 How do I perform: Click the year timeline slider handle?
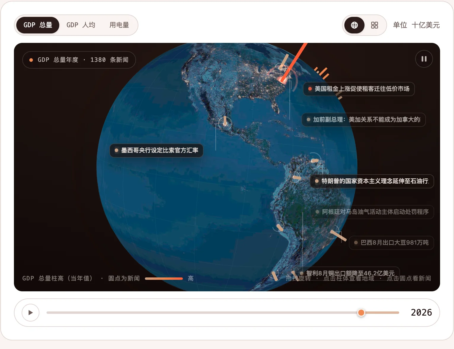pos(361,313)
